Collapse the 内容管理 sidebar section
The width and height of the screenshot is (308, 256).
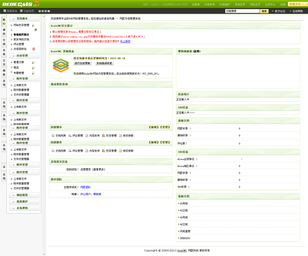pyautogui.click(x=24, y=56)
